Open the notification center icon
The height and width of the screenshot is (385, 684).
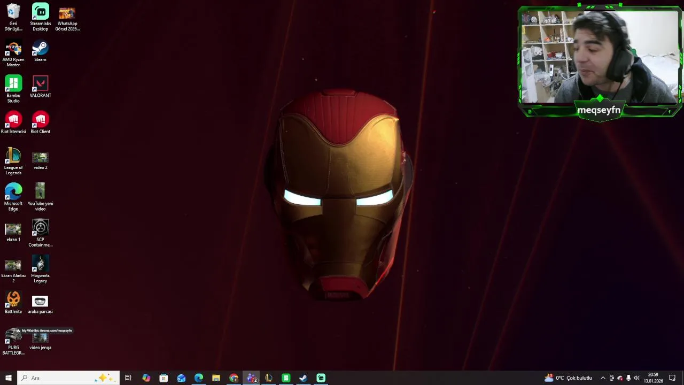(672, 378)
